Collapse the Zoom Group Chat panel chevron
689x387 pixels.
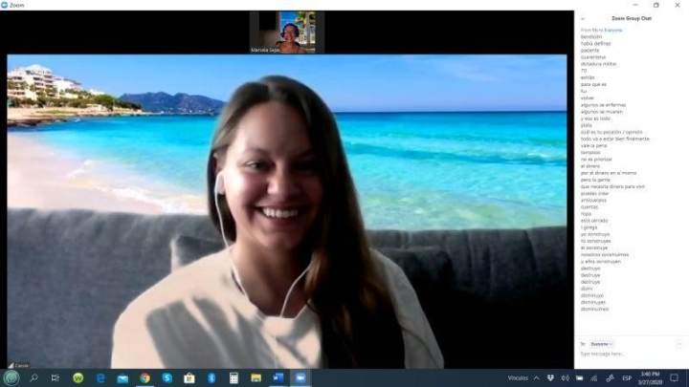coord(582,18)
